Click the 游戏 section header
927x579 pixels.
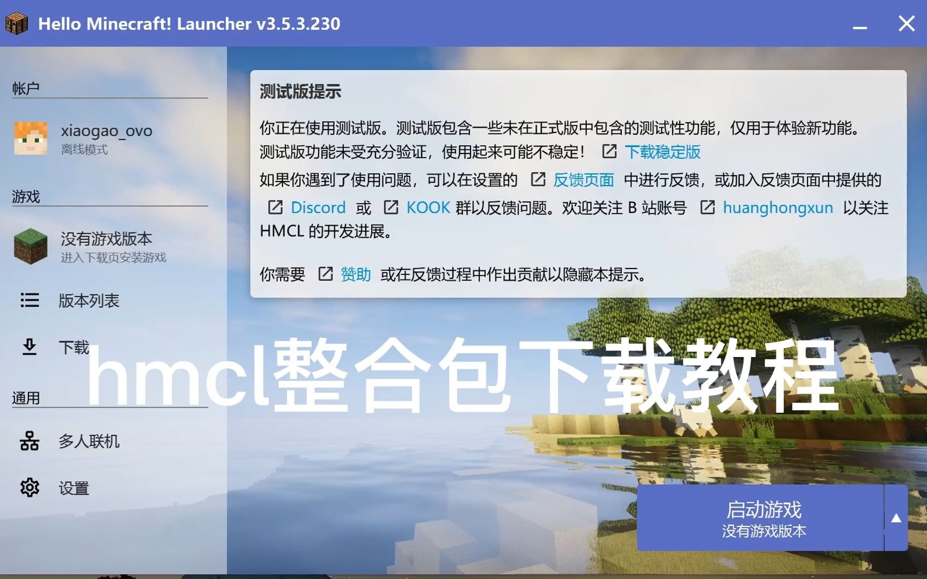click(x=26, y=197)
